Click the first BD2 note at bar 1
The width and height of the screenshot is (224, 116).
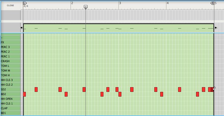[x=24, y=94]
